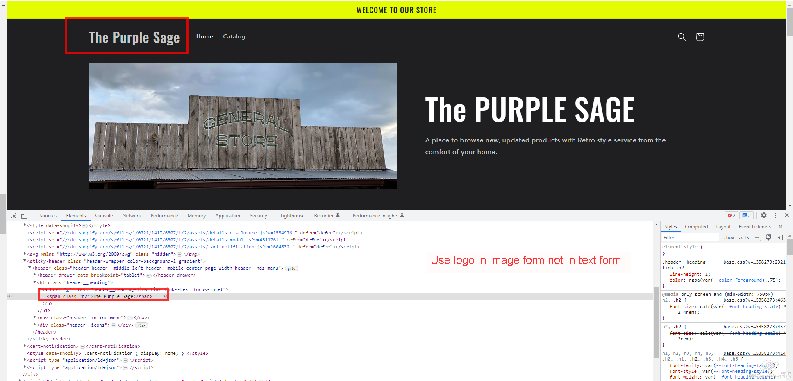Expand collapsed content ellipsis of nav node
The height and width of the screenshot is (381, 793).
pyautogui.click(x=130, y=318)
